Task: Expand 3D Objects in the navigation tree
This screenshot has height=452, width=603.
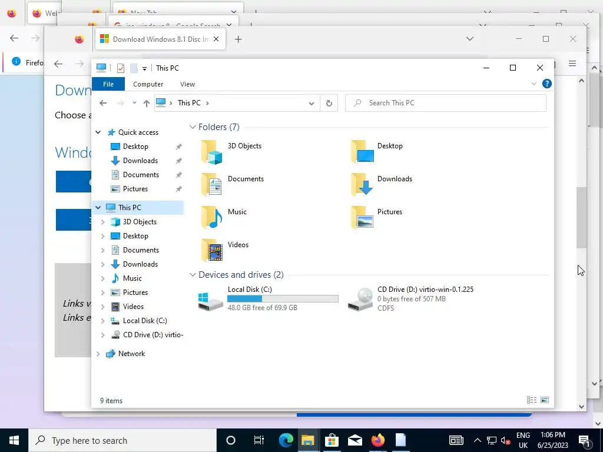Action: [x=102, y=222]
